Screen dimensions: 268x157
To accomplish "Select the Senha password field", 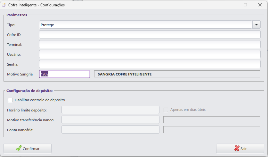I will tap(150, 64).
